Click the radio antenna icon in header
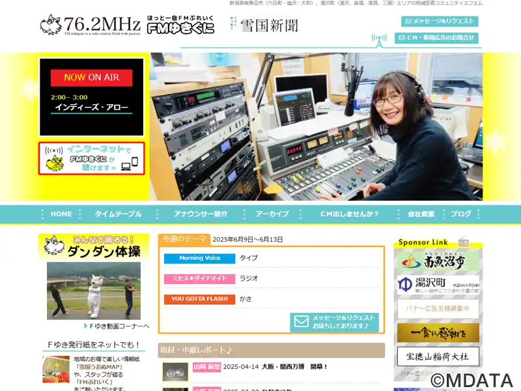Screen dimensions: 521x391 click(379, 40)
